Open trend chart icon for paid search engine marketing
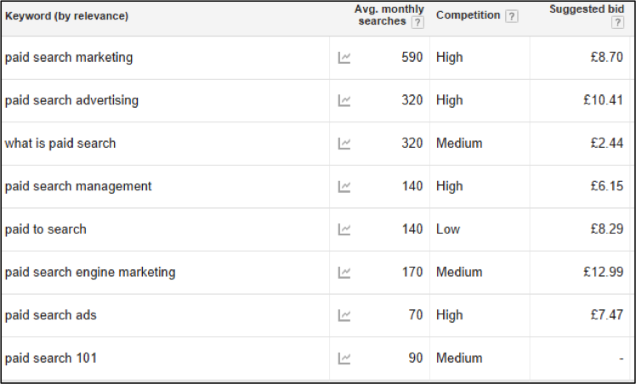The height and width of the screenshot is (384, 636). pyautogui.click(x=344, y=272)
